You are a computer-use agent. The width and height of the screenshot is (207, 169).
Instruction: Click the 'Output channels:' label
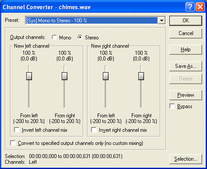point(28,37)
